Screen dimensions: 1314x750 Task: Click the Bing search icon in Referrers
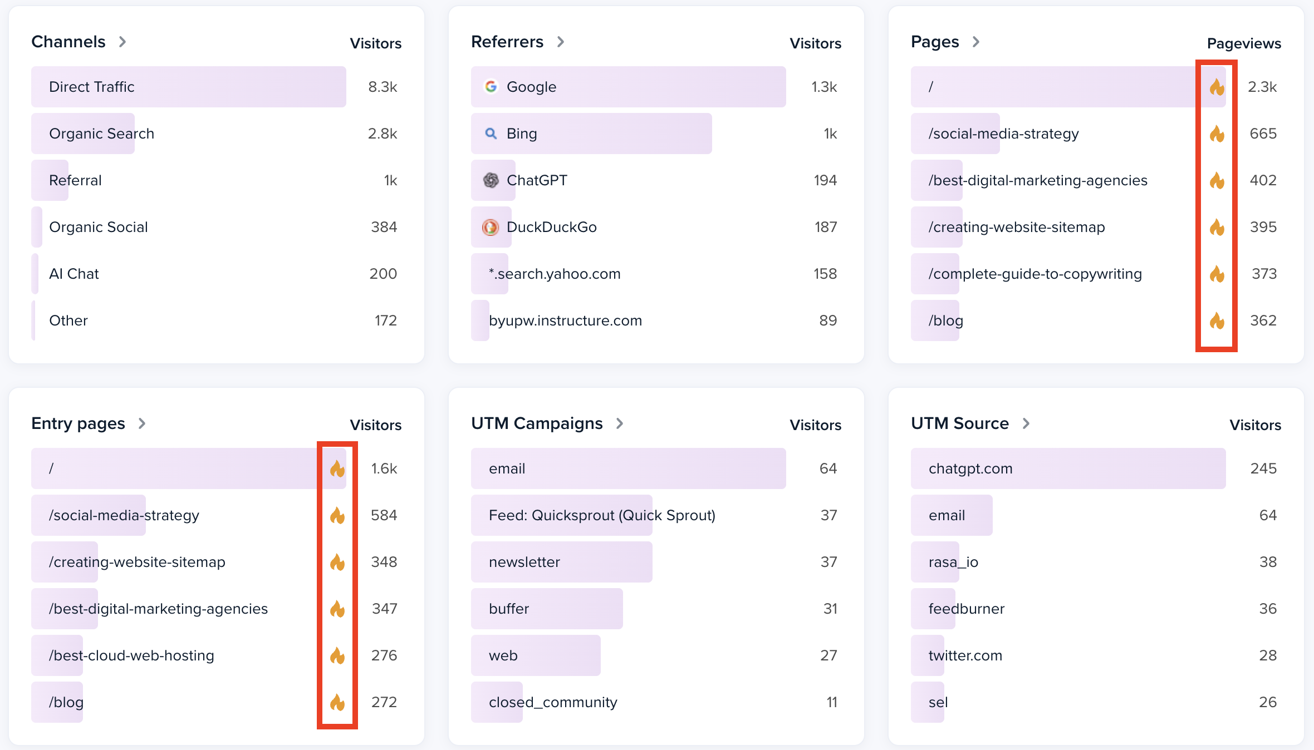[491, 134]
